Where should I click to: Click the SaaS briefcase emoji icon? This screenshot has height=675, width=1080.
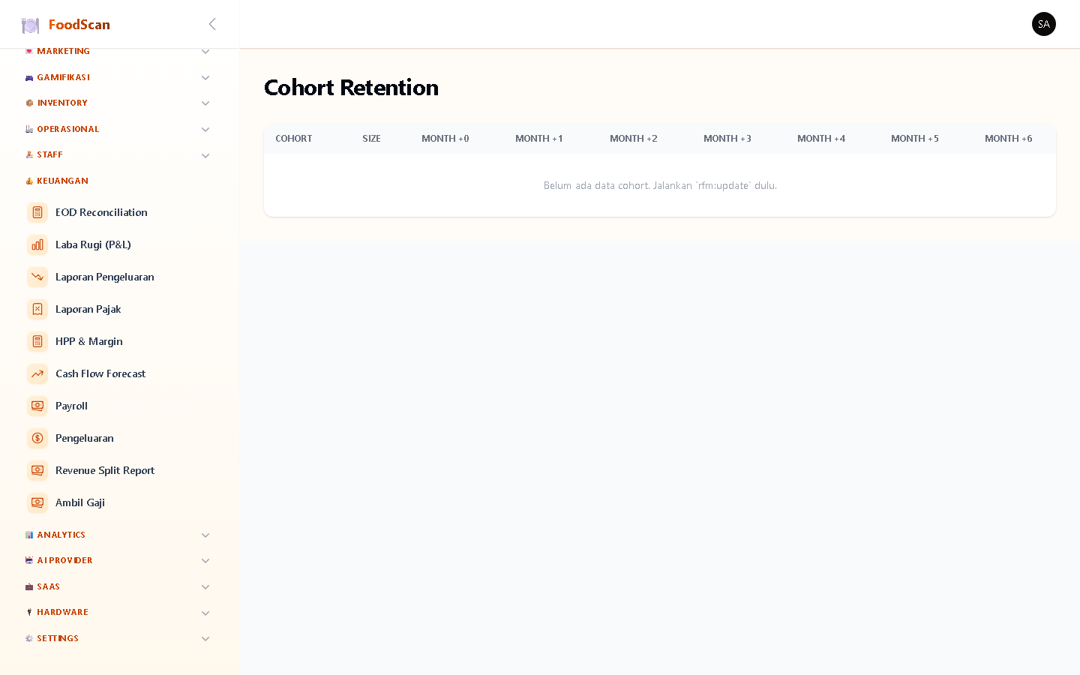pyautogui.click(x=29, y=586)
